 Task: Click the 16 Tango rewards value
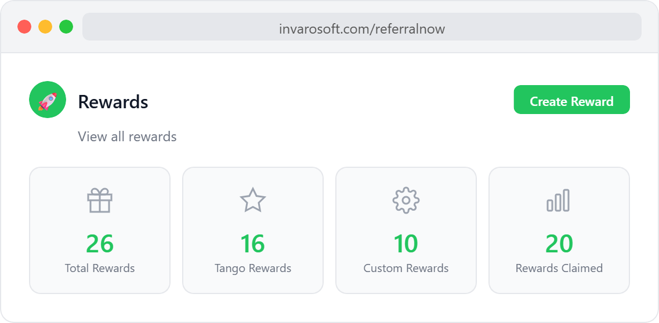252,244
